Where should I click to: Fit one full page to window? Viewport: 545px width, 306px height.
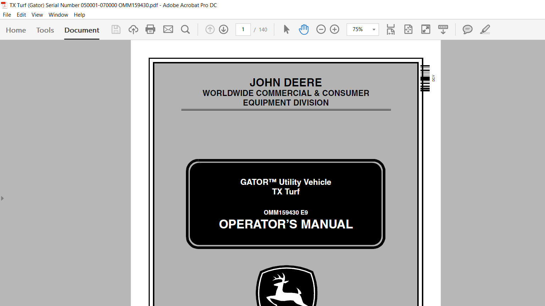point(408,29)
